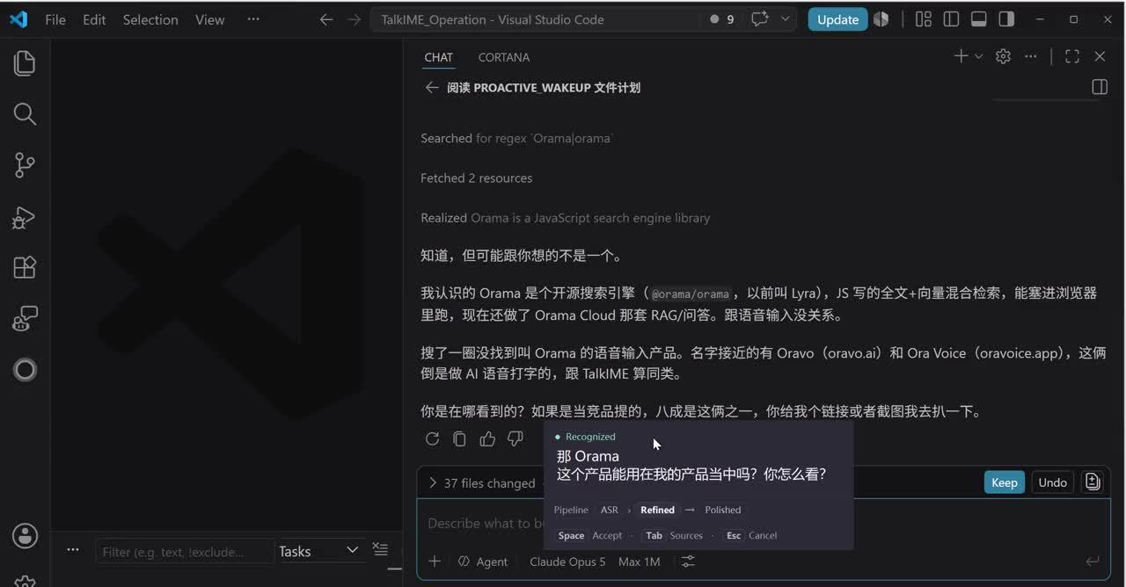
Task: Go back with the left navigation arrow
Action: click(326, 19)
